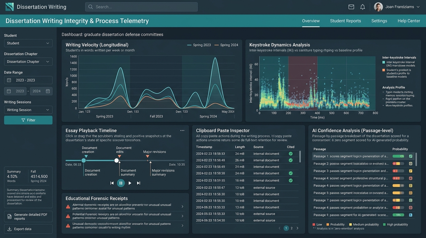Toggle Spring 2024 legend series
The width and height of the screenshot is (426, 238).
point(226,45)
